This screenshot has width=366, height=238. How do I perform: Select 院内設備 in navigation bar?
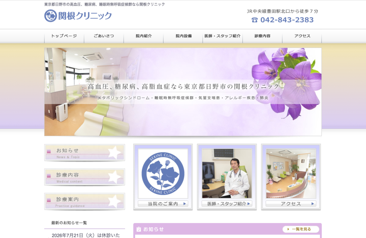point(183,36)
